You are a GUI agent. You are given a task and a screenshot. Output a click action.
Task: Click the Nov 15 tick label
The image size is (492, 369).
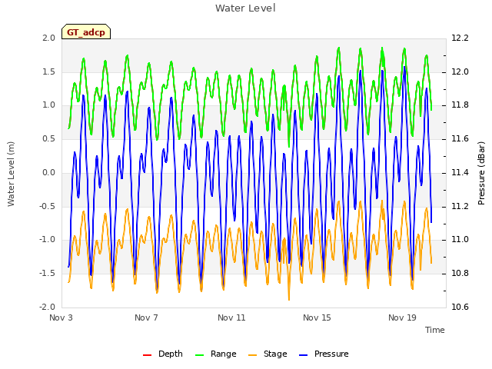[317, 317]
